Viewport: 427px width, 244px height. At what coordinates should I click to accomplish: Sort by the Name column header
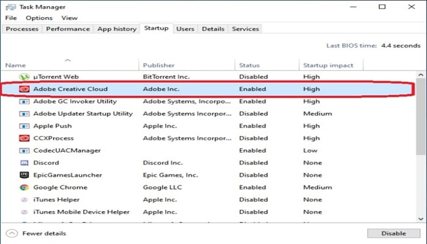tap(15, 65)
